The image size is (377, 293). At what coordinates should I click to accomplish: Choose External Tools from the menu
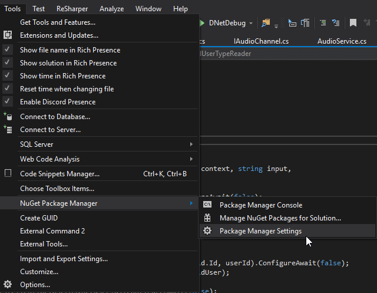[44, 244]
